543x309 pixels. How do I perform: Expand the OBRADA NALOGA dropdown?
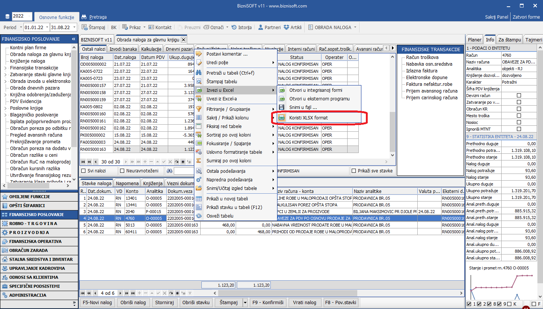[x=355, y=27]
